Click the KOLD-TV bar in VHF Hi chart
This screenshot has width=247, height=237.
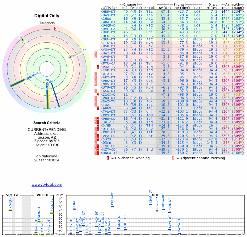(x=52, y=213)
